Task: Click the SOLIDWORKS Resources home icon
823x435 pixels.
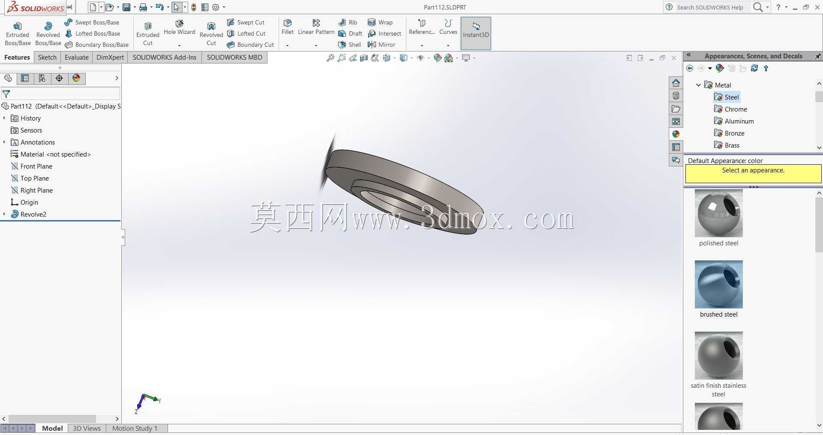Action: pos(676,83)
